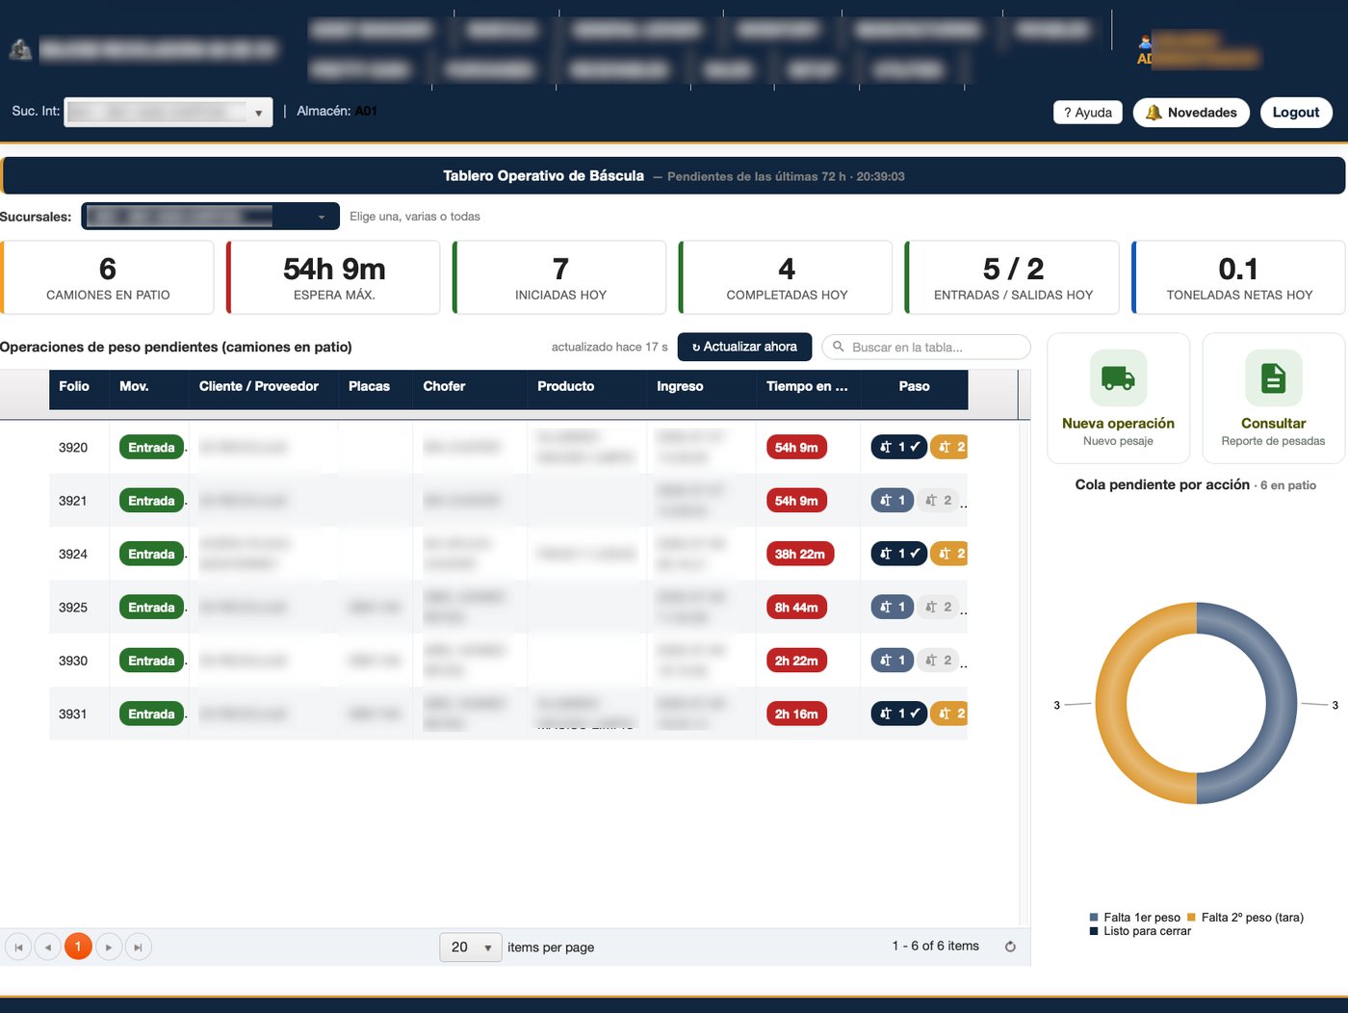Click the table refresh icon in footer
The width and height of the screenshot is (1348, 1013).
[1010, 947]
